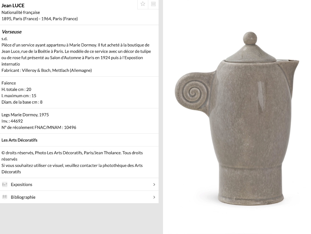Click the lid knob of the verseuse
The width and height of the screenshot is (311, 234).
click(250, 39)
